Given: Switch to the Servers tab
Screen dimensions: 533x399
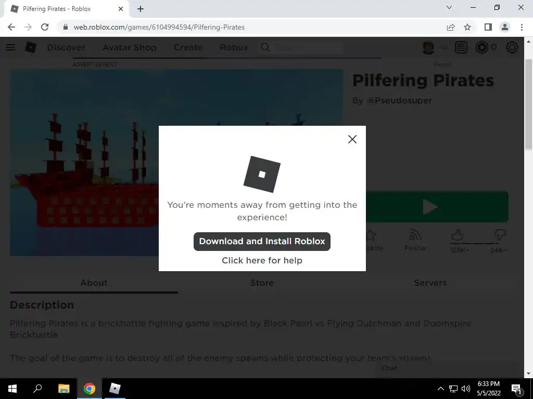Looking at the screenshot, I should point(430,283).
